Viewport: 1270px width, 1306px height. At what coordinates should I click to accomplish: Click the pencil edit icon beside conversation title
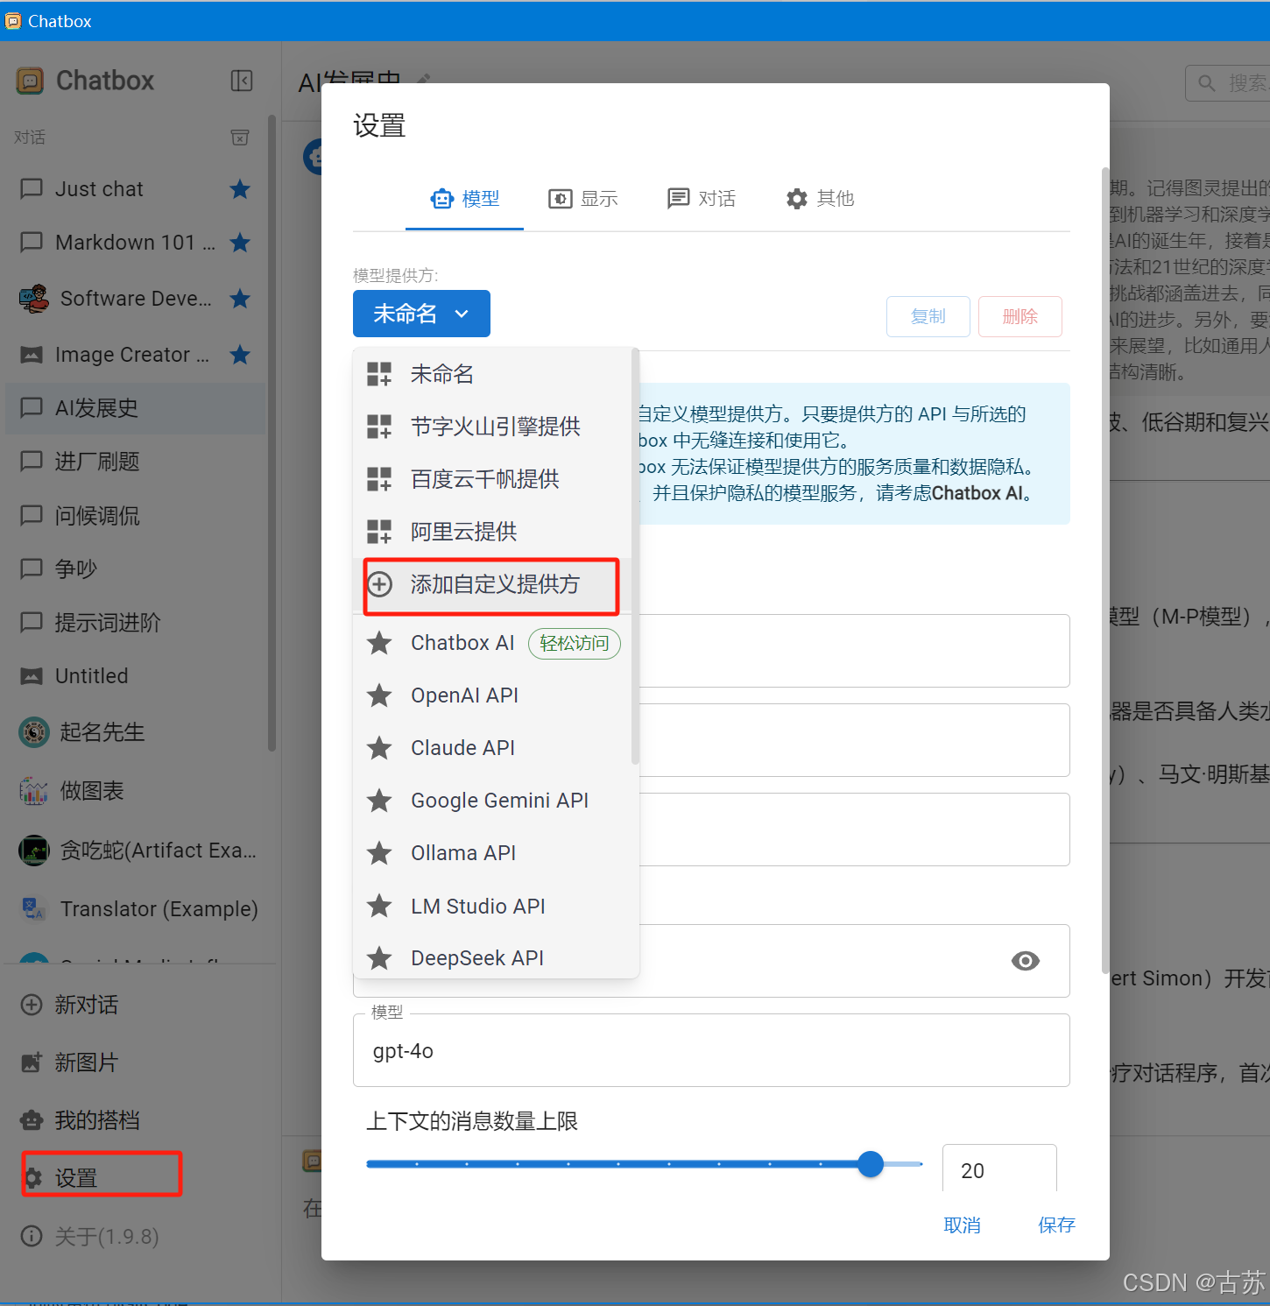[424, 80]
